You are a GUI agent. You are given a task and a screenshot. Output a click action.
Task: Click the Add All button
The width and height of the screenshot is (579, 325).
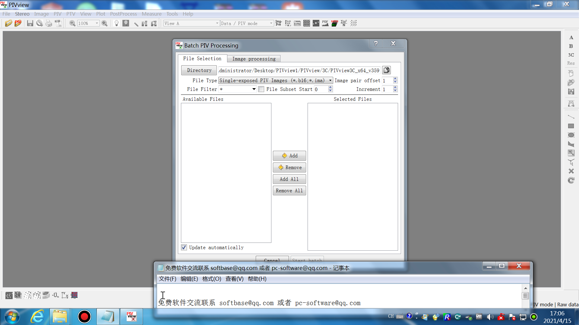[289, 179]
